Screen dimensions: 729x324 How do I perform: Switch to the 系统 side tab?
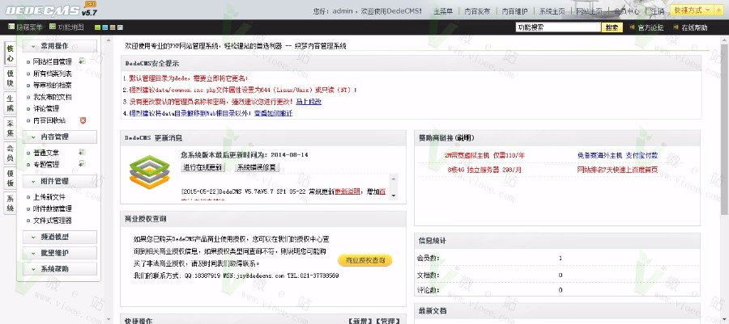11,204
